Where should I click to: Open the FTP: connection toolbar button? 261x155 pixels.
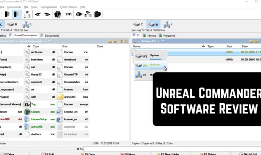69,14
